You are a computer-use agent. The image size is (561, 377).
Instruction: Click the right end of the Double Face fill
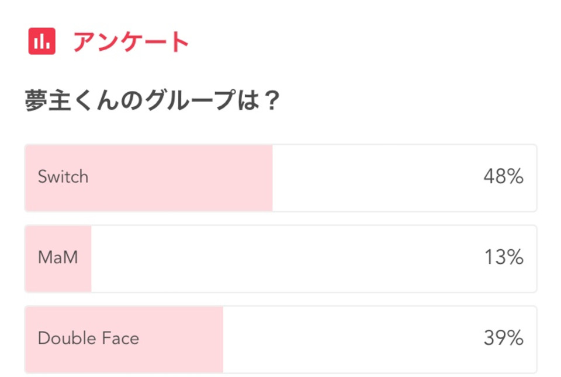[x=221, y=340]
